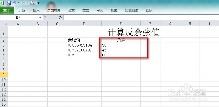The width and height of the screenshot is (219, 107).
Task: Select column F header
Action: (x=150, y=24)
